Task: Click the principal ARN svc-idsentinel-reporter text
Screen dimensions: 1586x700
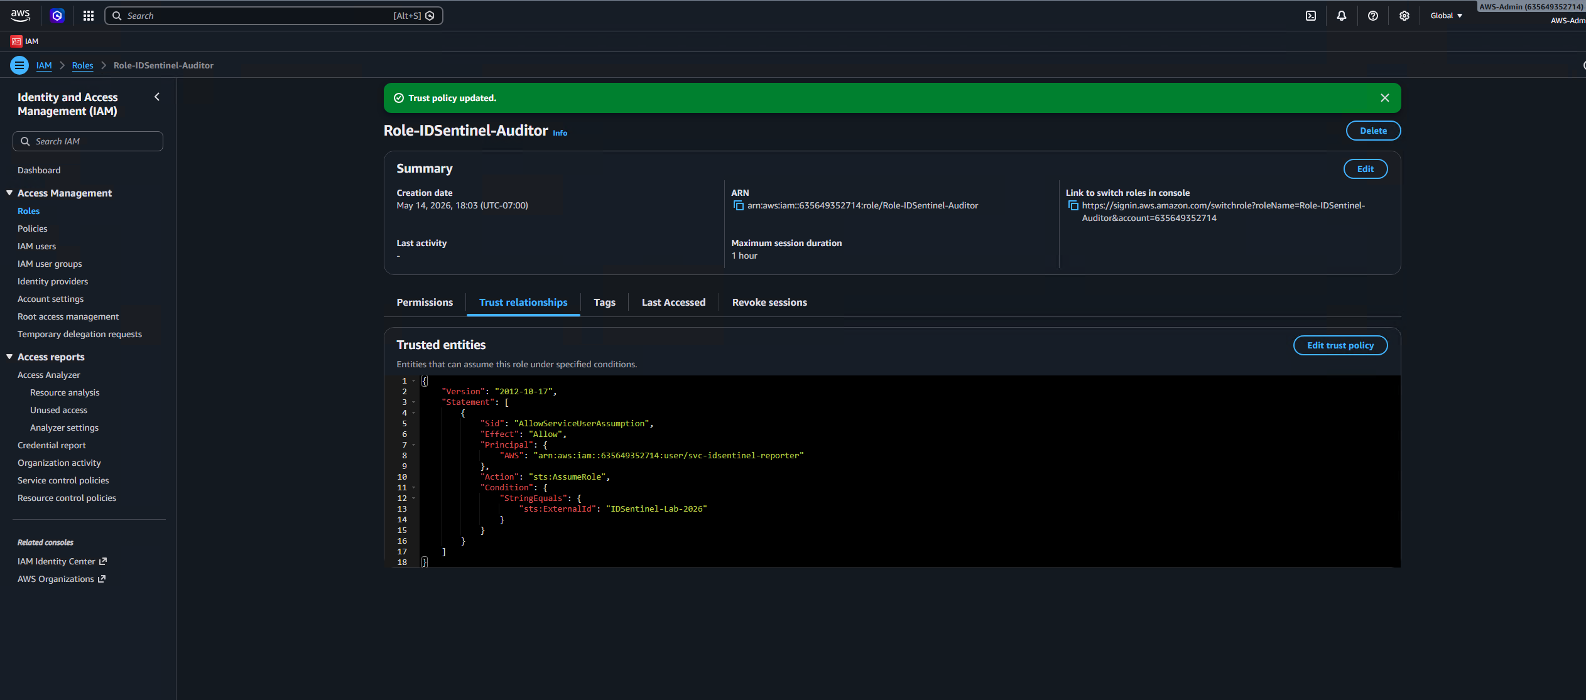Action: [x=668, y=456]
